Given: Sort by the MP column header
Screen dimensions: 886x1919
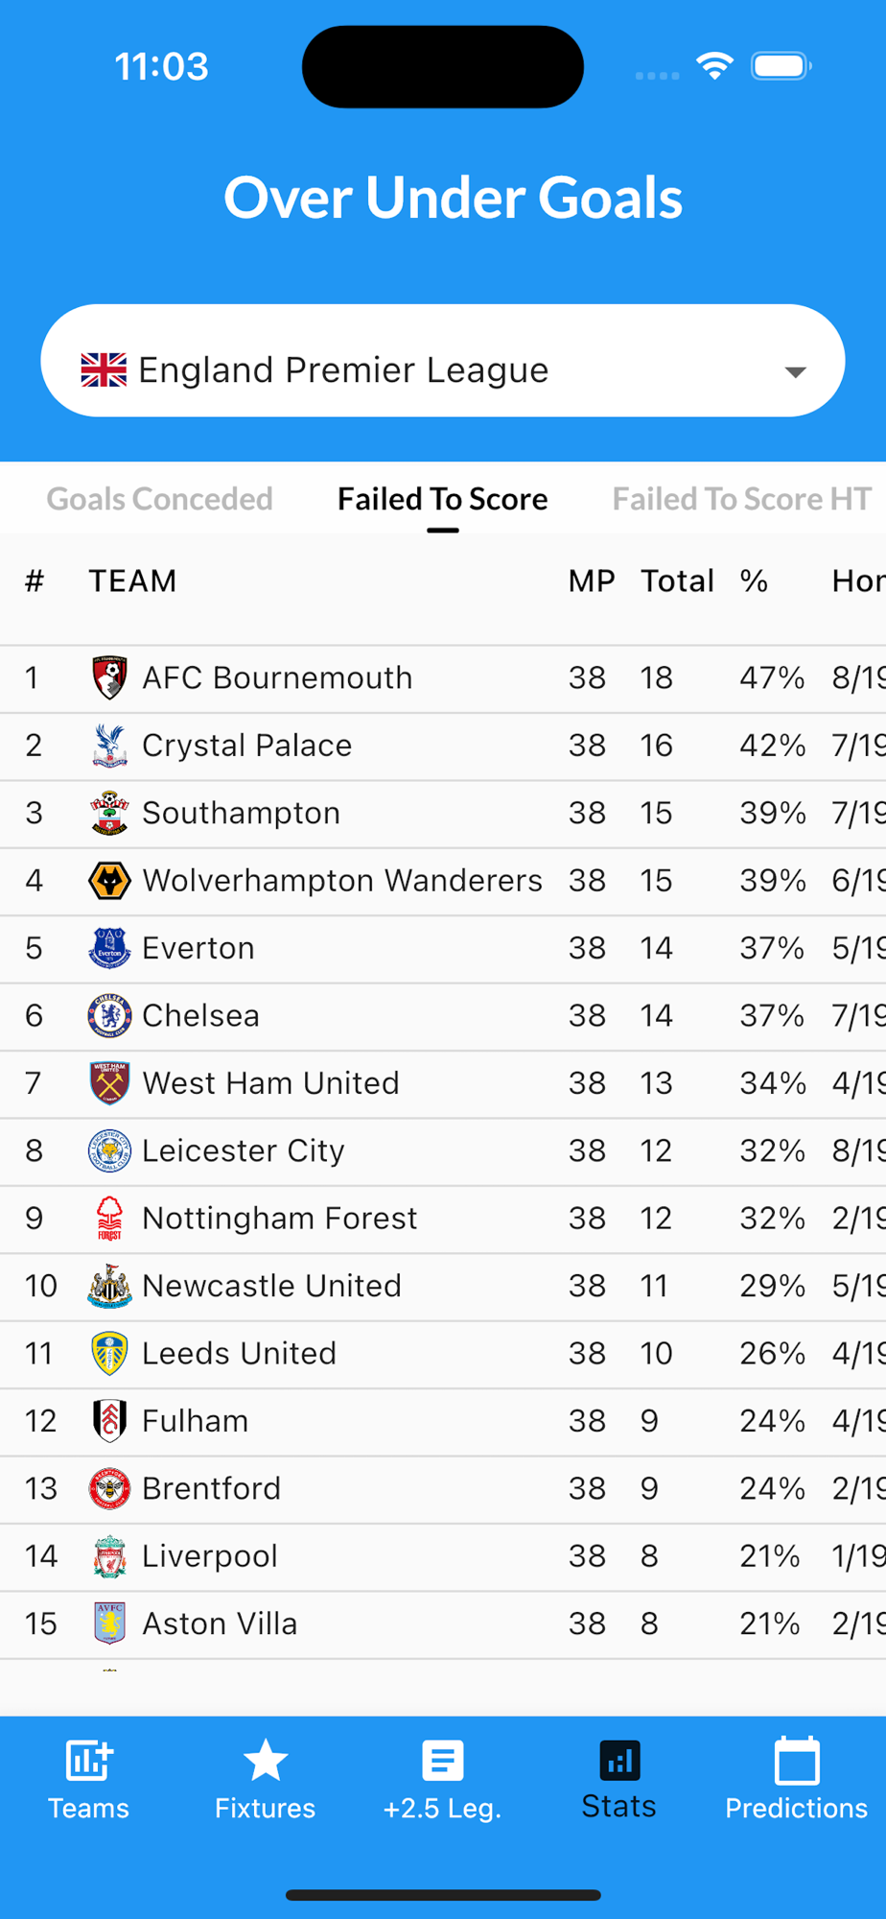Looking at the screenshot, I should 591,580.
